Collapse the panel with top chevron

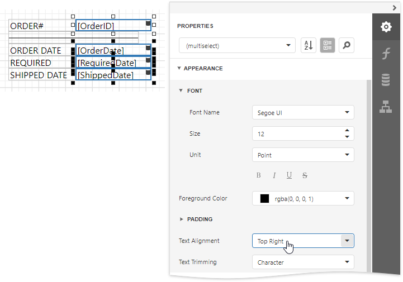pos(395,7)
